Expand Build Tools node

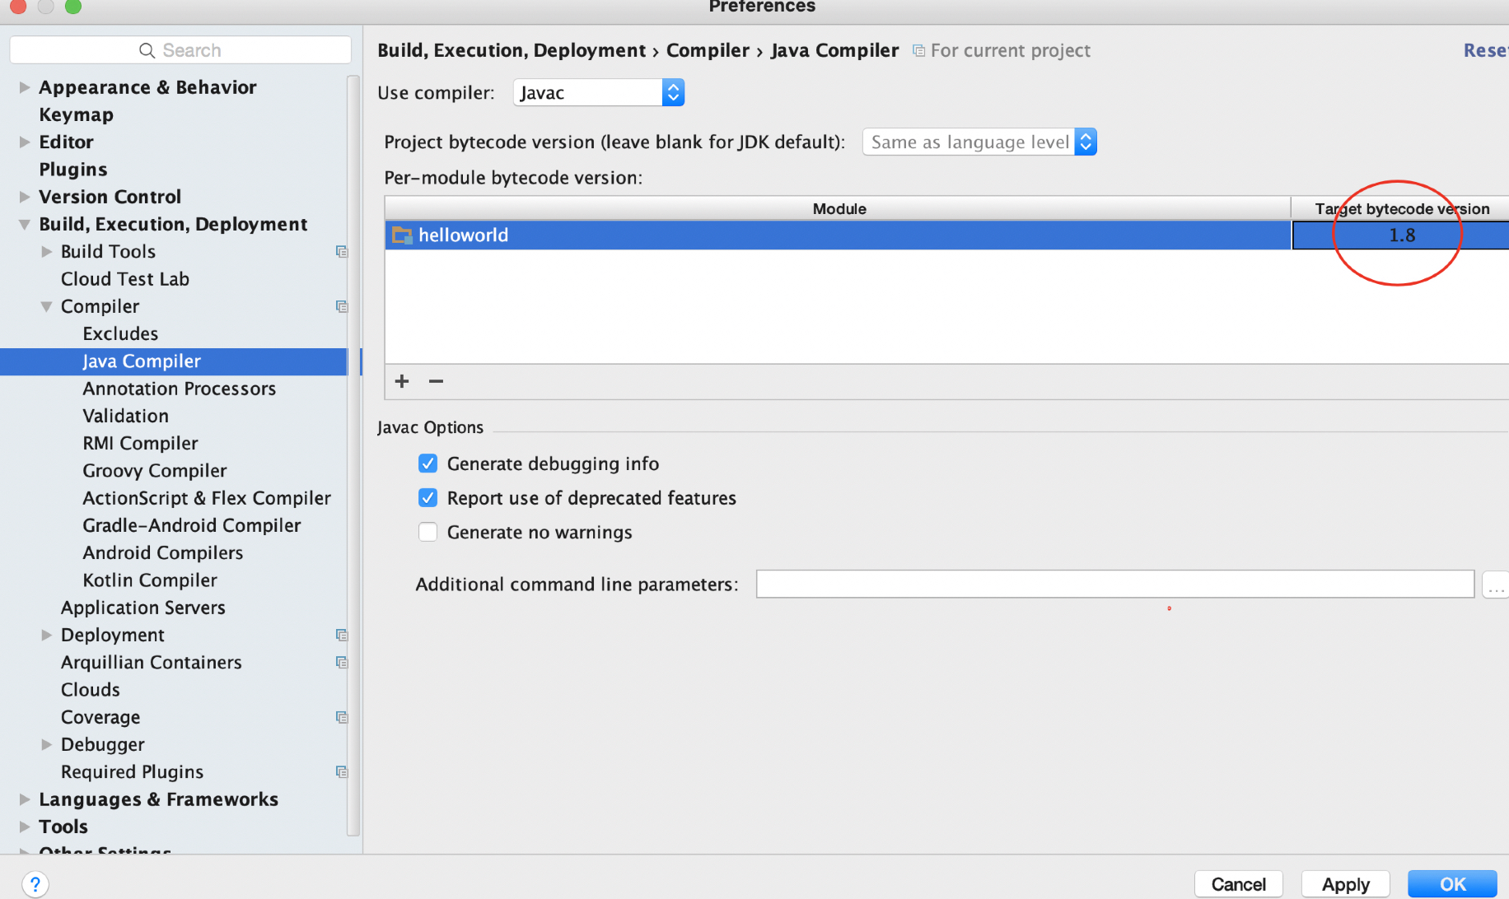pos(47,252)
